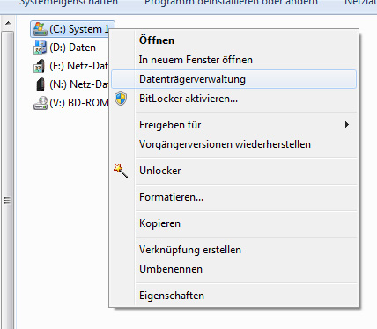Click the scroll-up arrow of the left scrollbar

click(x=8, y=23)
